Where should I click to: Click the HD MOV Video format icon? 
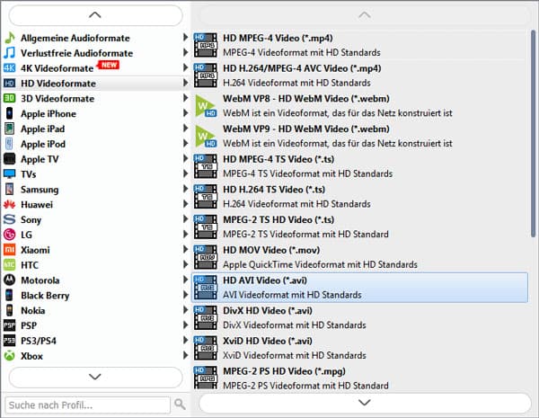206,258
